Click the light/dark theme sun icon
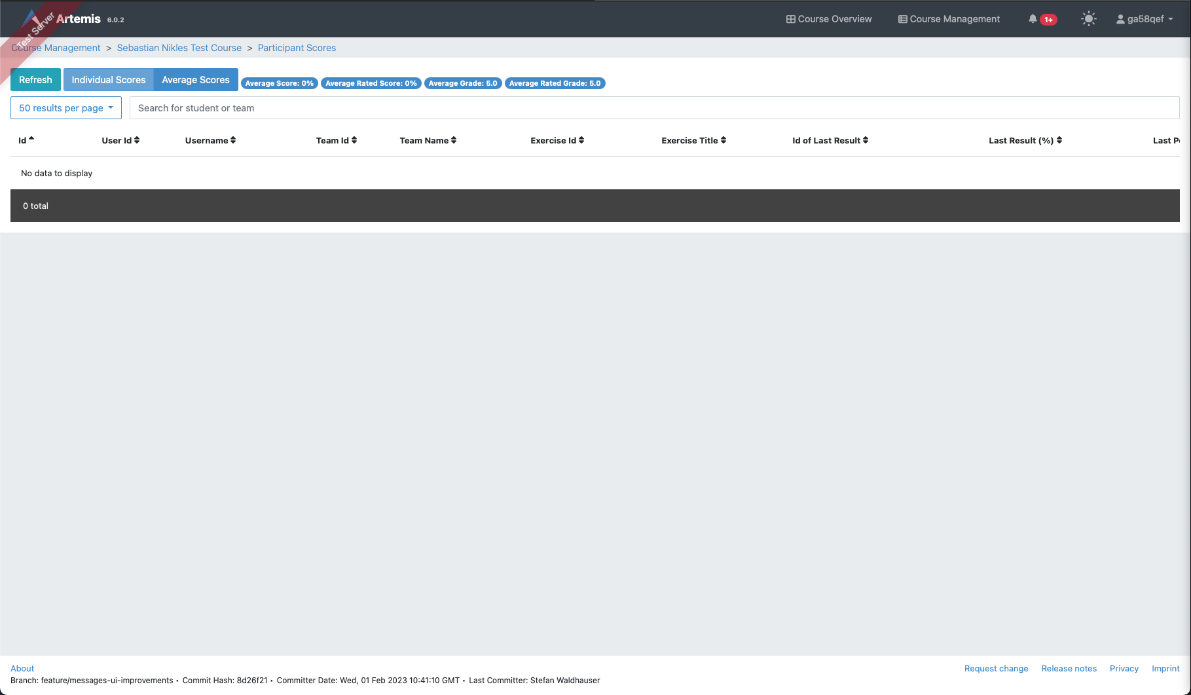 click(x=1088, y=18)
